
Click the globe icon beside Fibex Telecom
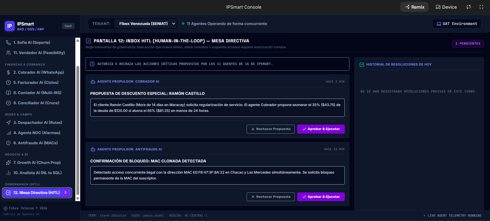[x=5, y=209]
